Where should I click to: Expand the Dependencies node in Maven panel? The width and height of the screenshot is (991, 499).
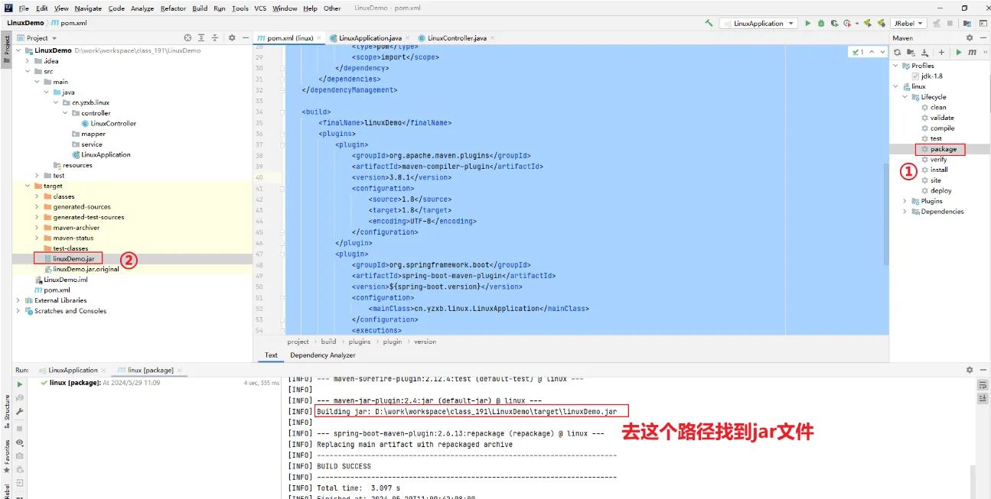pos(905,212)
